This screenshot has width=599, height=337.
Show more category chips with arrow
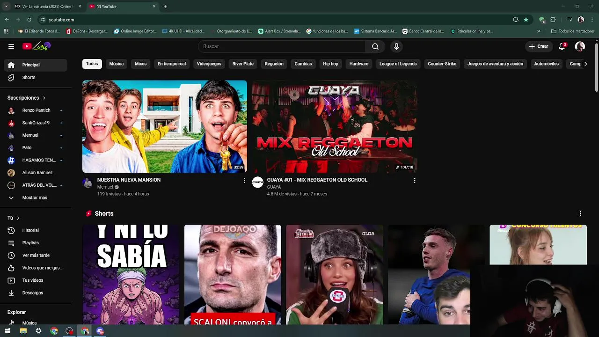[x=585, y=64]
